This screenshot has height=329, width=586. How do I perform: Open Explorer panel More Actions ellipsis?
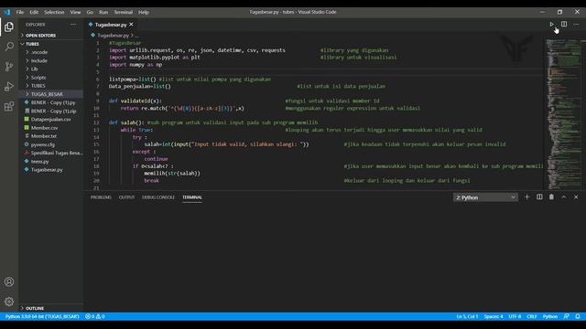73,25
